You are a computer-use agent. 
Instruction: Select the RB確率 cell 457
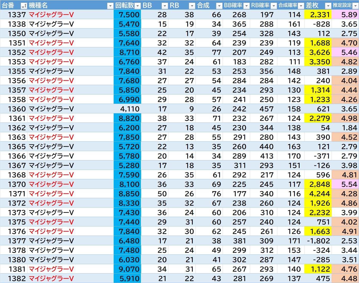click(263, 109)
